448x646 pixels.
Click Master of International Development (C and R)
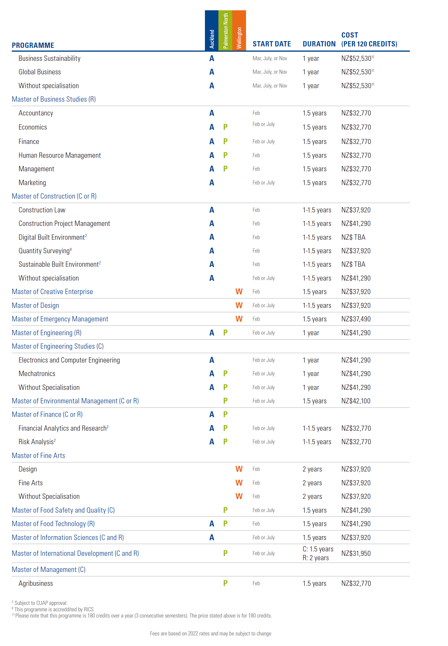pos(75,553)
